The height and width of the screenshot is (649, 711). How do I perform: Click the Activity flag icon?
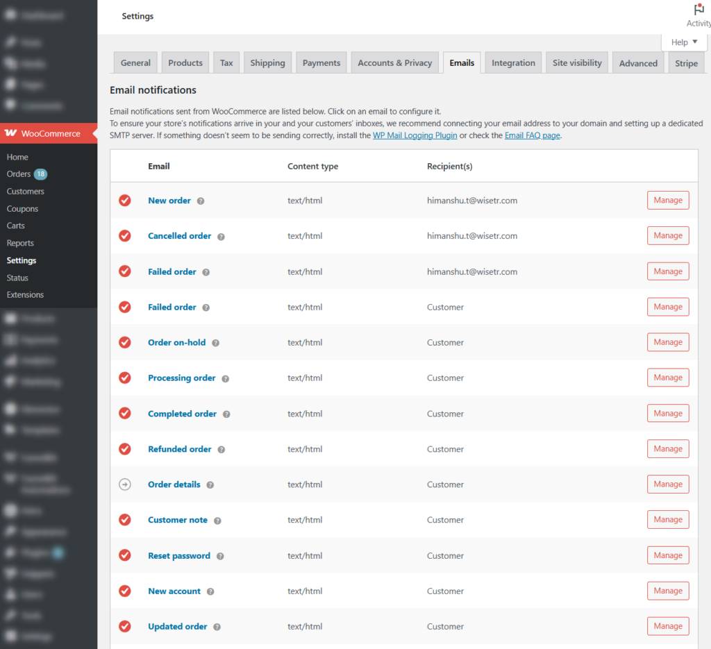coord(699,10)
